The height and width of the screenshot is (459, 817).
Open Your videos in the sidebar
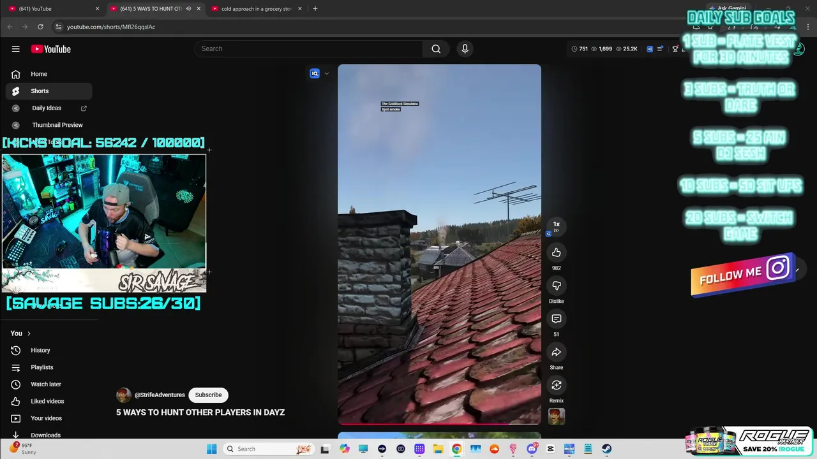click(x=49, y=418)
